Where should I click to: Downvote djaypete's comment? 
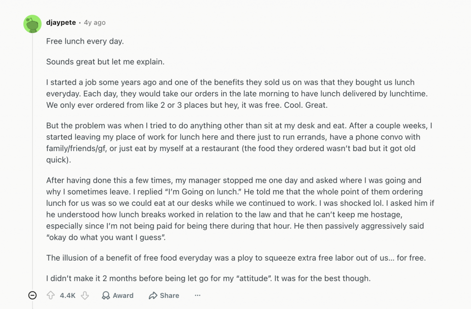click(x=85, y=296)
